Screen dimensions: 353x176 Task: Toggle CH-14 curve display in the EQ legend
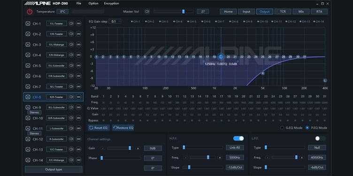[x=319, y=22]
